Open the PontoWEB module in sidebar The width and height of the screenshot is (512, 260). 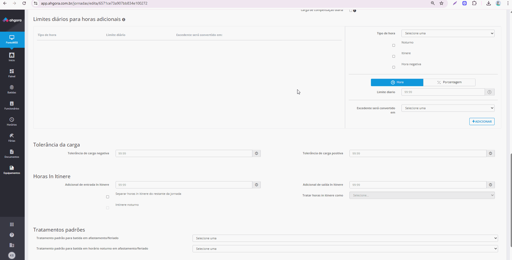[12, 39]
